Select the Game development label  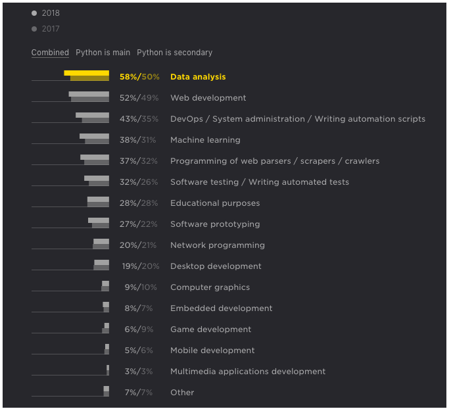point(211,329)
